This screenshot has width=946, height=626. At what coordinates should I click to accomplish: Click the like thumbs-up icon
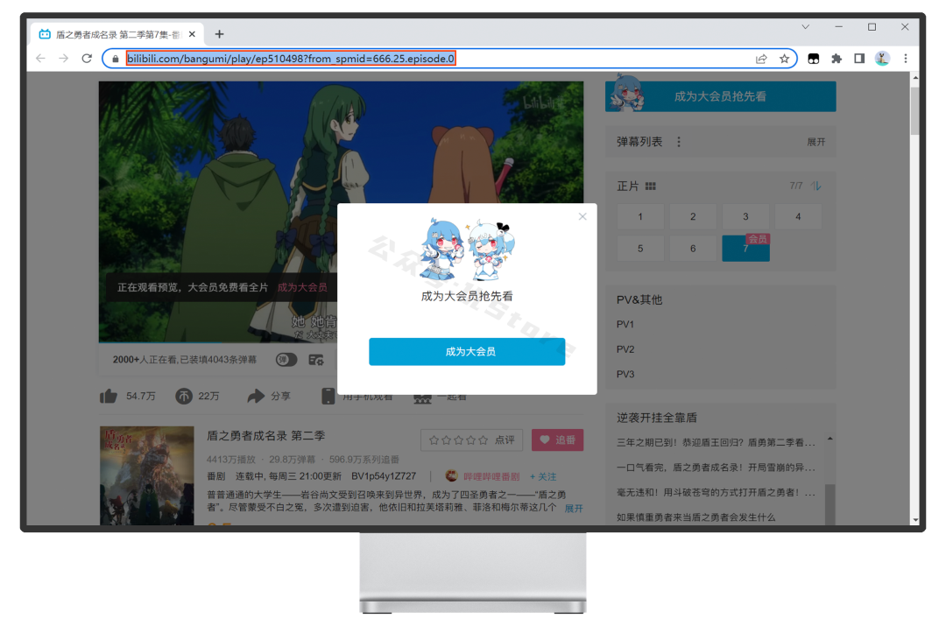click(109, 397)
